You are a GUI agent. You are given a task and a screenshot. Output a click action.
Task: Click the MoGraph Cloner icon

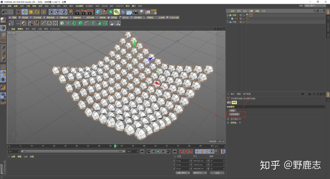62,23
